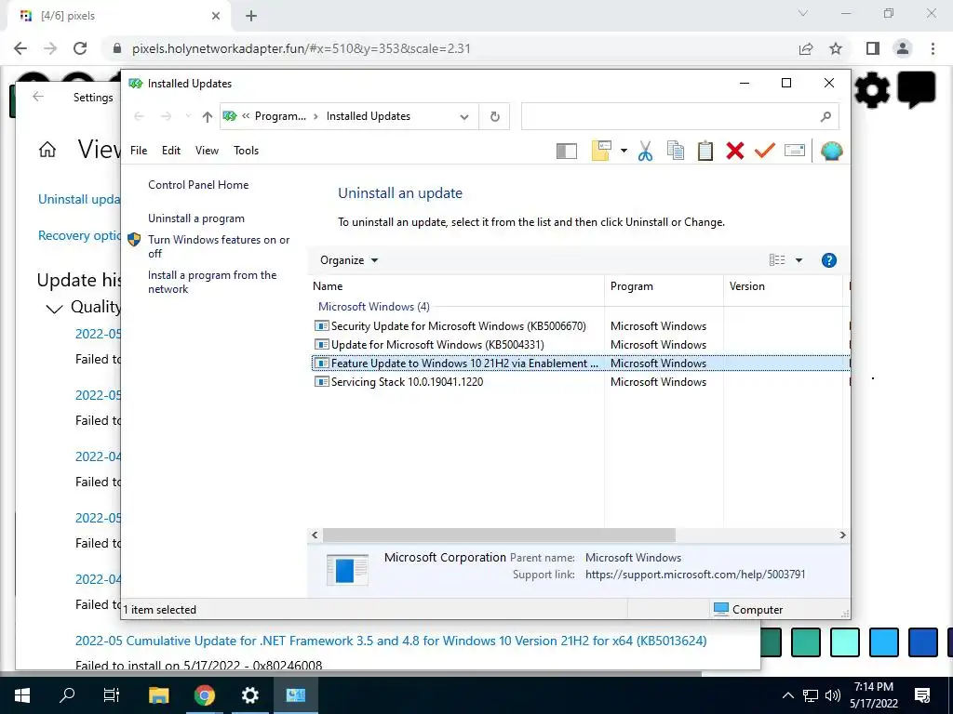The image size is (953, 714).
Task: Open a new Chrome tab
Action: click(x=251, y=16)
